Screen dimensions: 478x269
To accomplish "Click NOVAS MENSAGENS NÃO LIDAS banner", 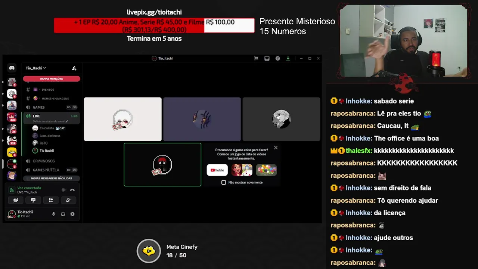I will [52, 178].
